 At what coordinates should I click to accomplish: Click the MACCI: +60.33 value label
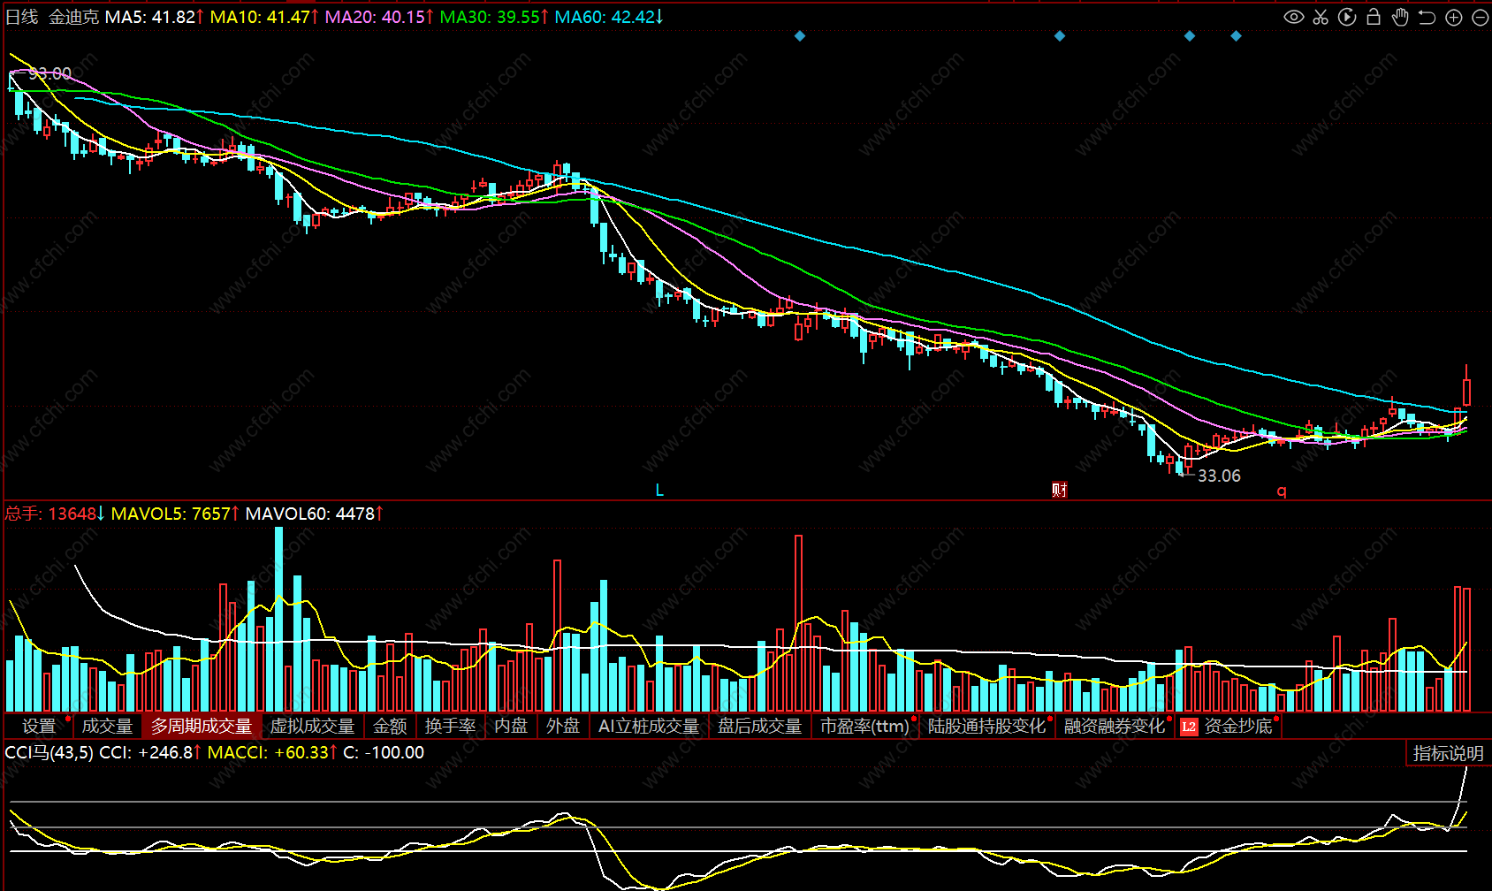click(272, 752)
